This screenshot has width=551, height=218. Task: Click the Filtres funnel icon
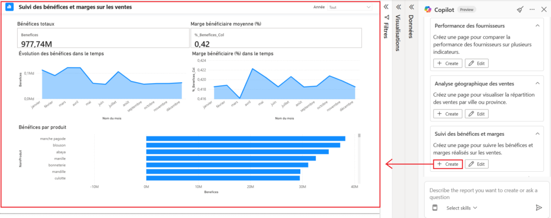point(386,17)
